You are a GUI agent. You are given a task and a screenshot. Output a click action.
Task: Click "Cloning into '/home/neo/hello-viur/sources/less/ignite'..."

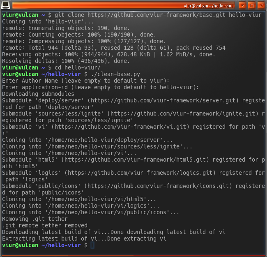97,146
